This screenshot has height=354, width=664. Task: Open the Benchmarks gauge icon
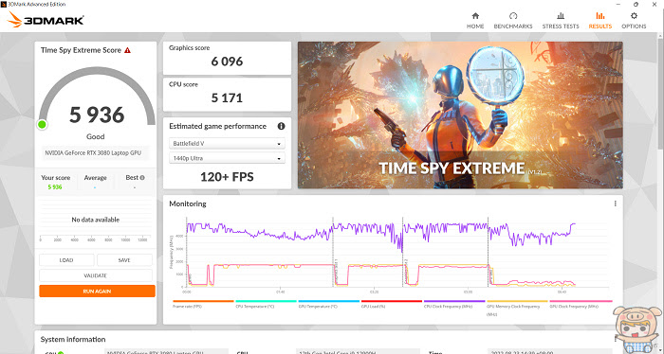pyautogui.click(x=513, y=16)
